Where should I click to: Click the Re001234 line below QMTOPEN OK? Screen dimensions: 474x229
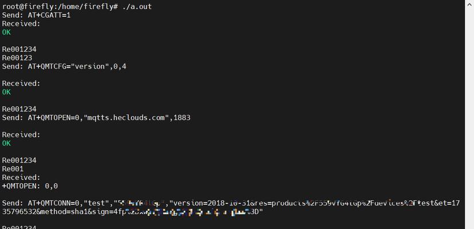click(x=19, y=160)
